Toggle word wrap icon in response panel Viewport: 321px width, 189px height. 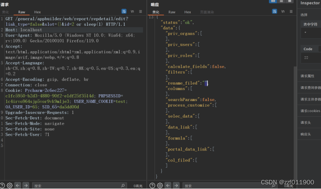click(275, 11)
